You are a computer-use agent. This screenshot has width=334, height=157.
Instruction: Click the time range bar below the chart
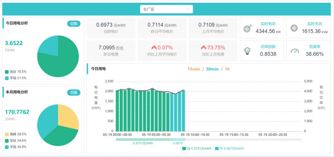208,139
